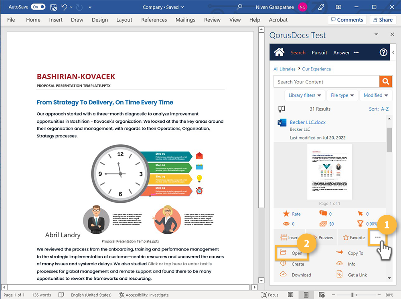Click Accessibility: Investigate in status bar
This screenshot has width=401, height=299.
tap(144, 295)
